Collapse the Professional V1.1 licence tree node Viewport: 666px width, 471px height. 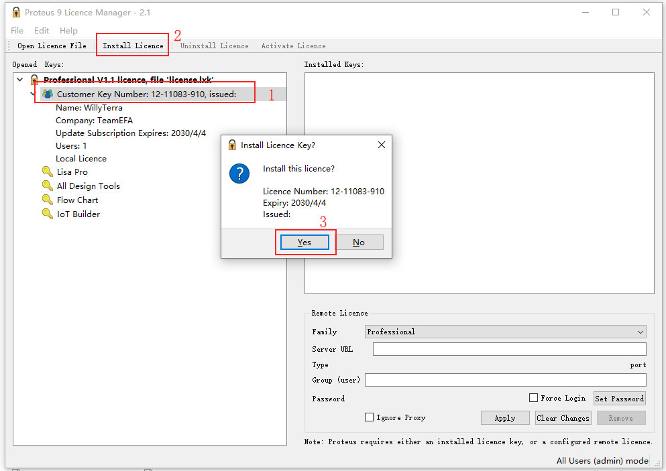pos(19,79)
